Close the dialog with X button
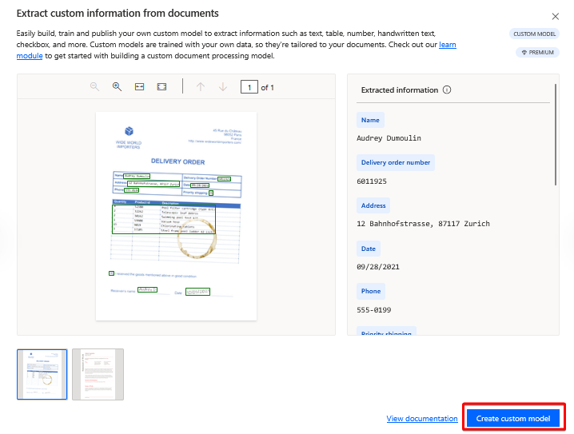 [556, 17]
